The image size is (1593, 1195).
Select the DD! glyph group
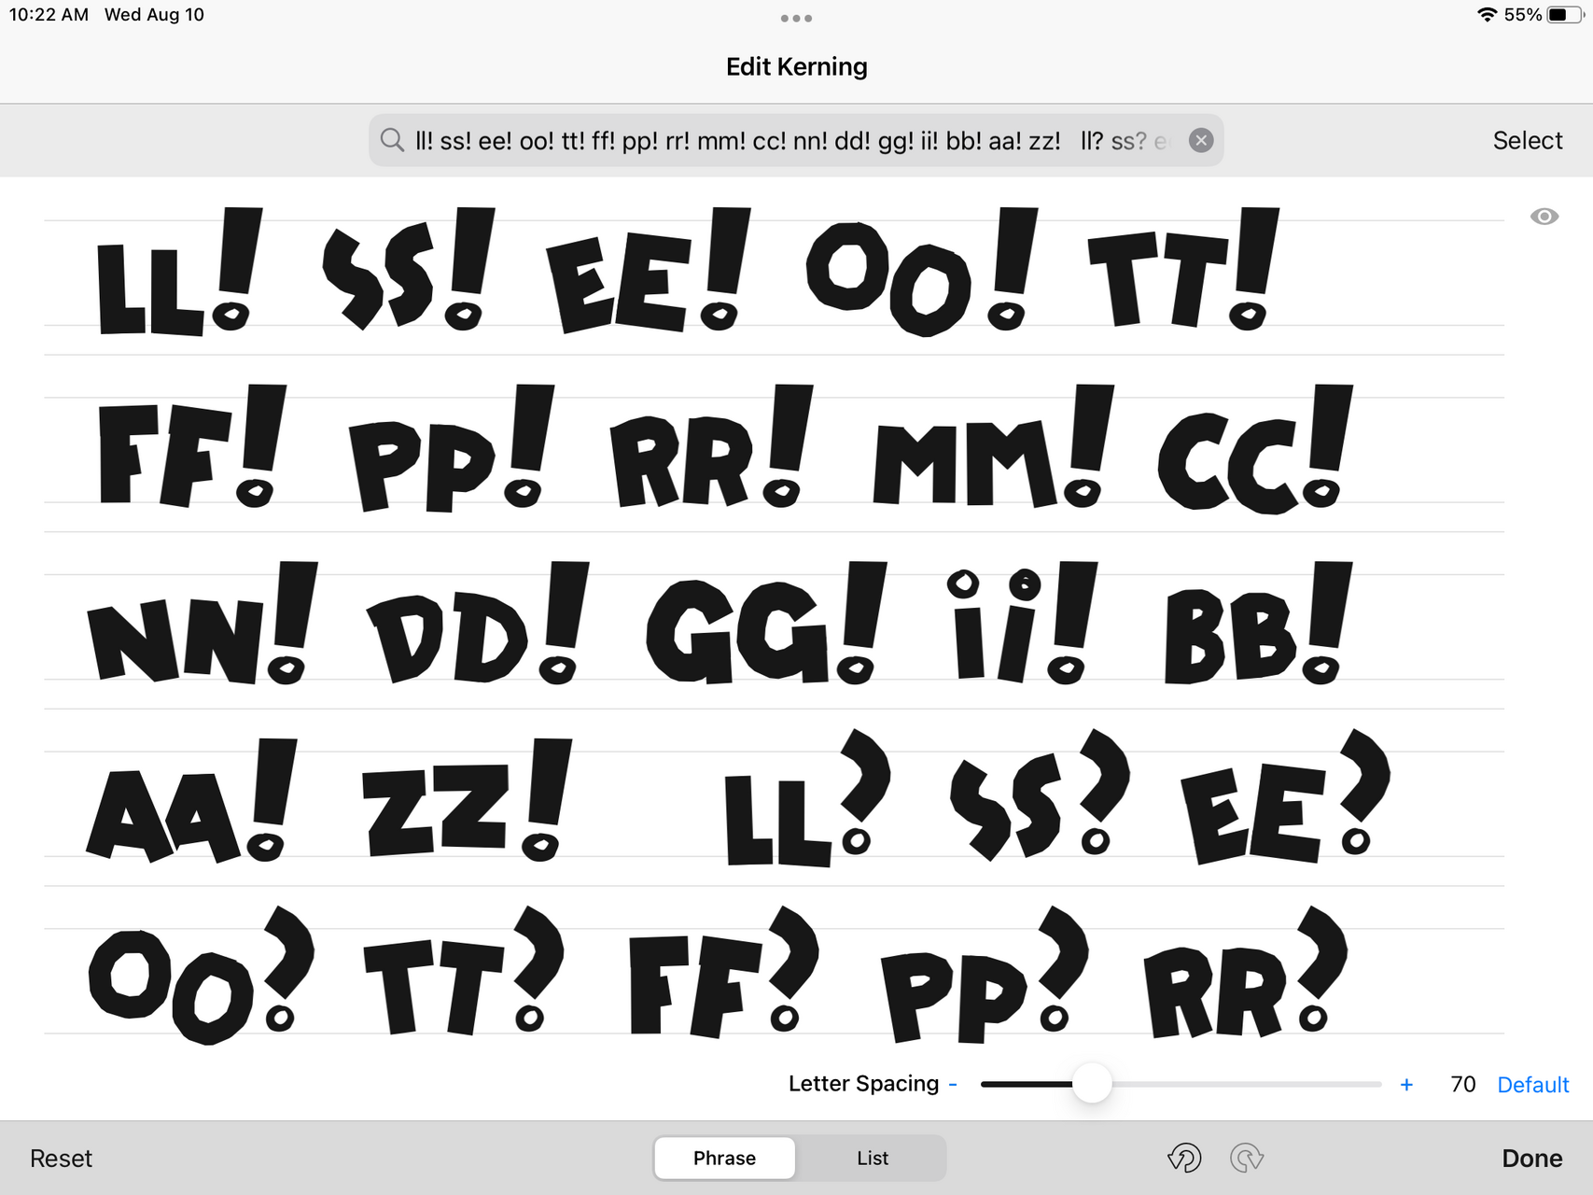tap(478, 624)
